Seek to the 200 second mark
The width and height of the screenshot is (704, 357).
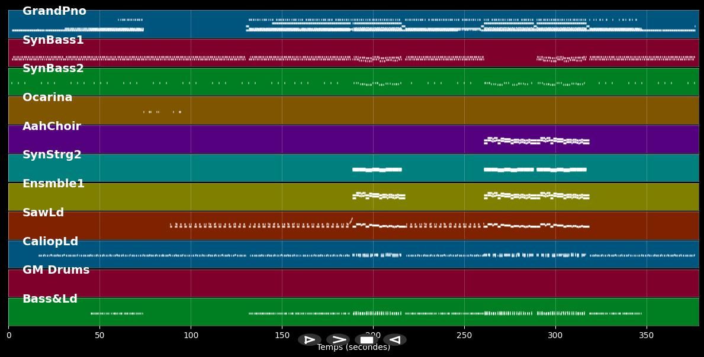(373, 335)
